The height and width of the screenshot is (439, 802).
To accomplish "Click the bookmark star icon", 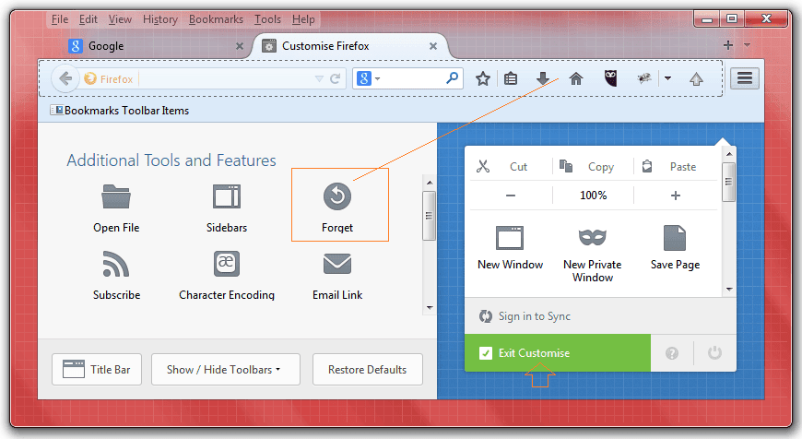I will point(483,78).
